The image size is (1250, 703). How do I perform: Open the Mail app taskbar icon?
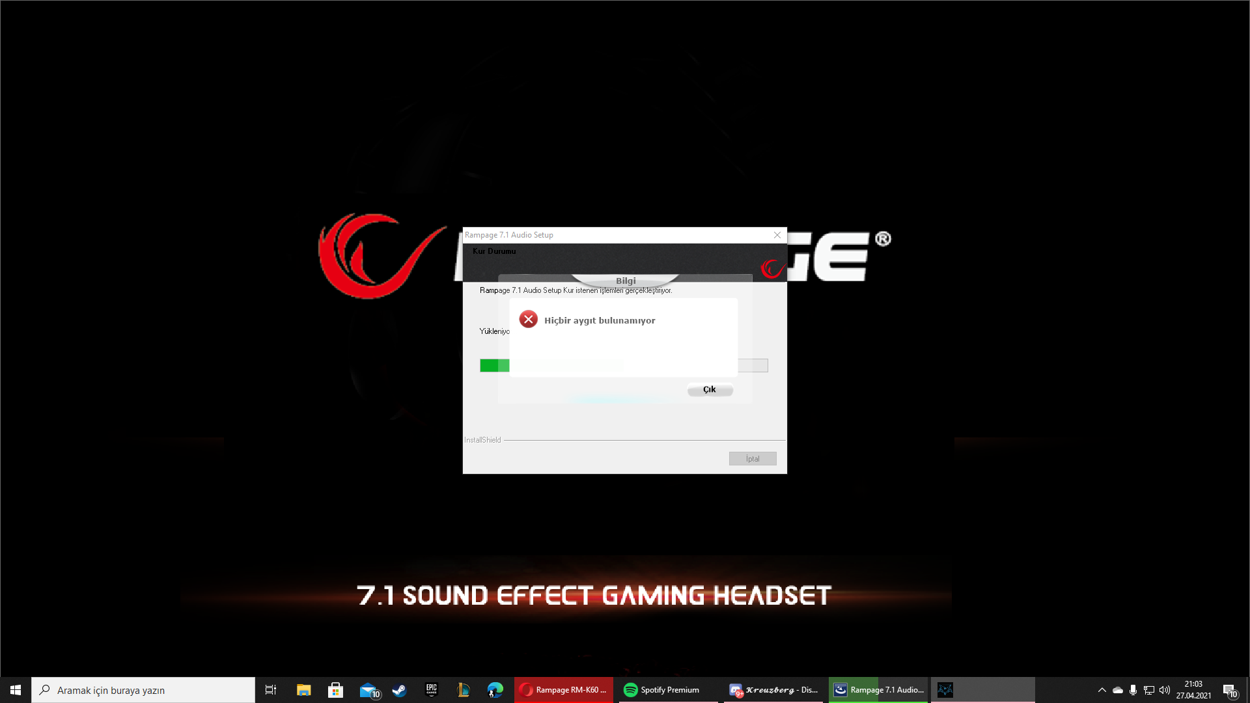coord(368,690)
